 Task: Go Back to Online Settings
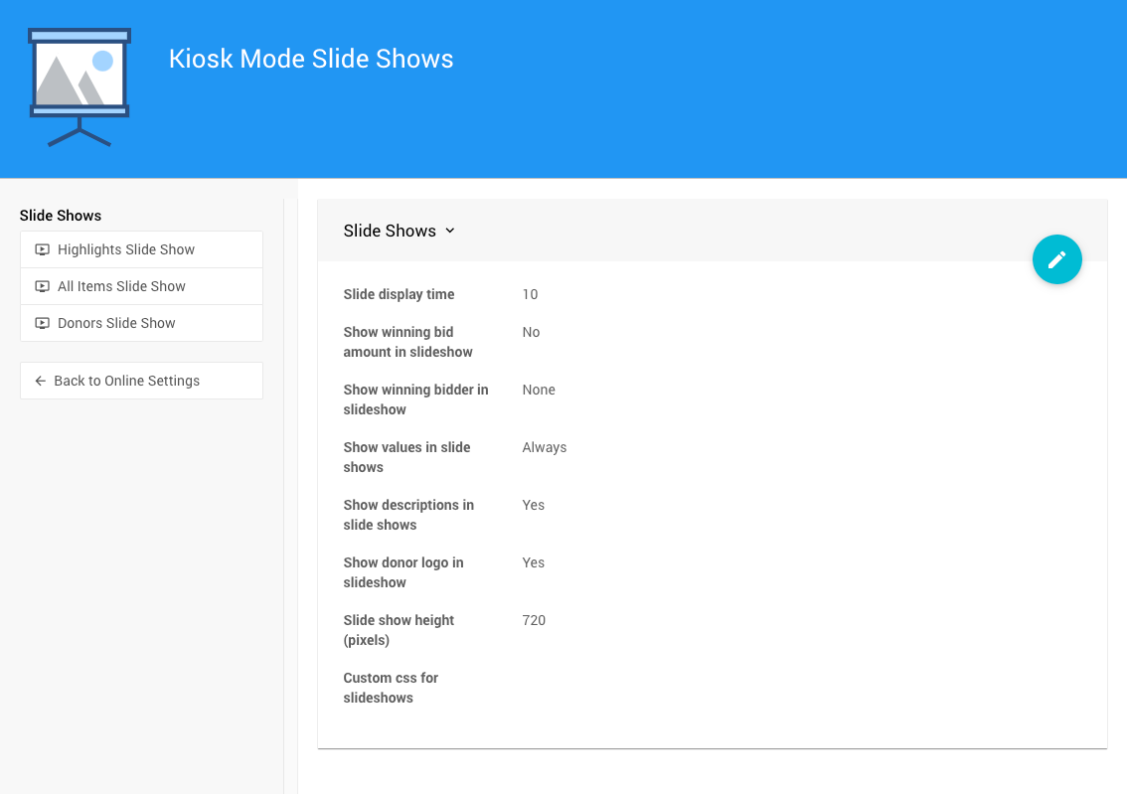click(127, 381)
